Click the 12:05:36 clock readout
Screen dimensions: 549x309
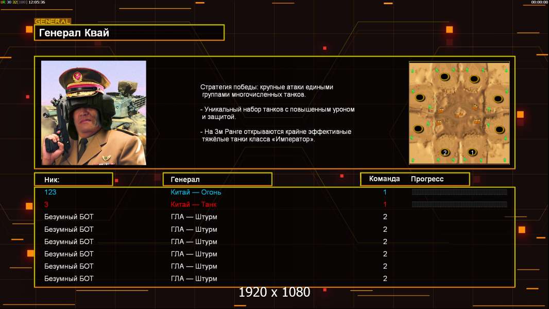click(x=37, y=2)
